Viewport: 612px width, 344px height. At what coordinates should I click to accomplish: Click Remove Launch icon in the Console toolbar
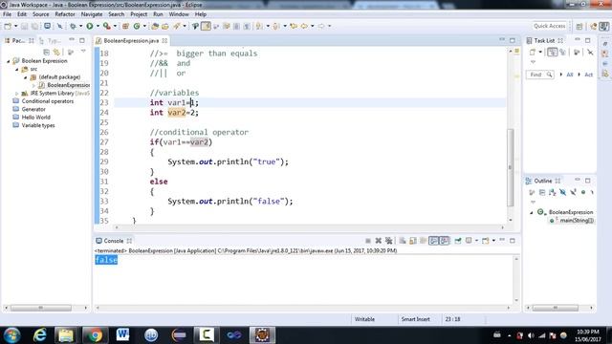click(x=379, y=241)
